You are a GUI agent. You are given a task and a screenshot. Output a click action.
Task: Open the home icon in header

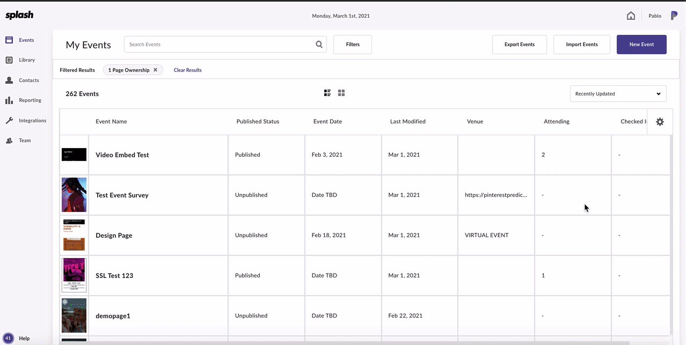(x=631, y=16)
